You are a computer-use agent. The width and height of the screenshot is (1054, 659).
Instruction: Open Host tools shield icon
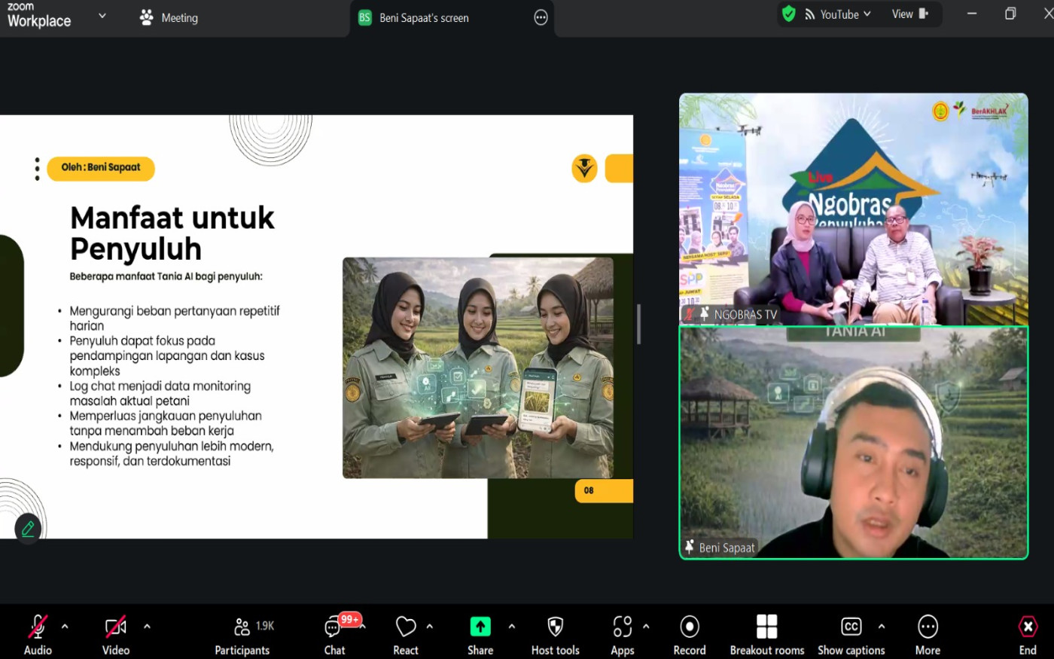point(555,627)
